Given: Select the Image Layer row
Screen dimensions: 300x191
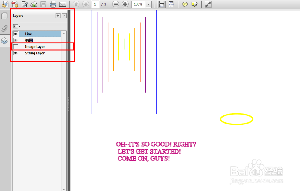Looking at the screenshot, I should click(x=40, y=47).
